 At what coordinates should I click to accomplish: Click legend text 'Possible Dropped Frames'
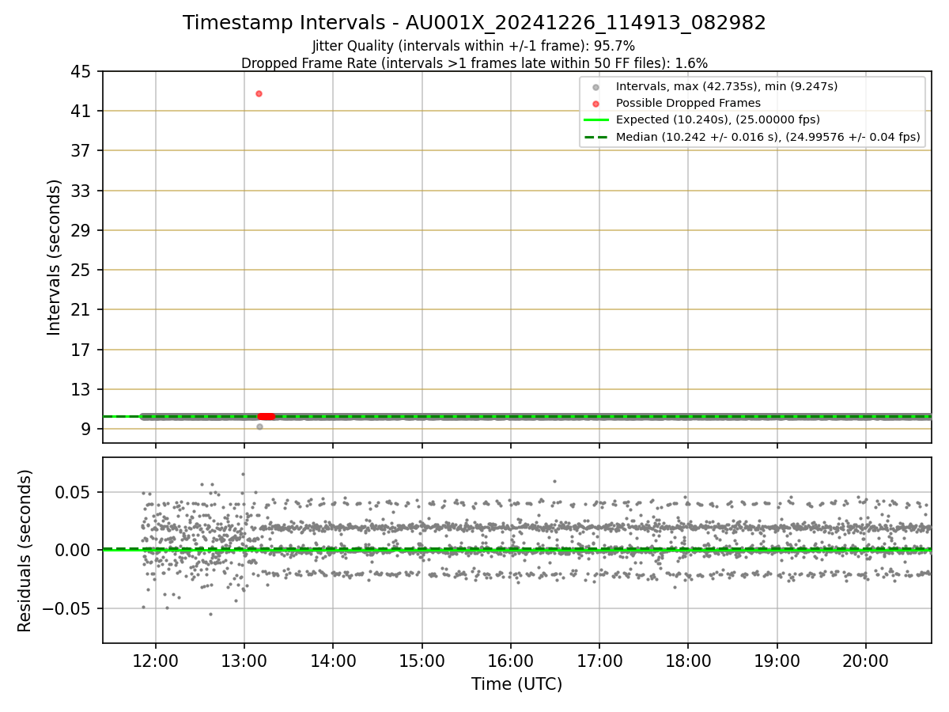tap(688, 103)
